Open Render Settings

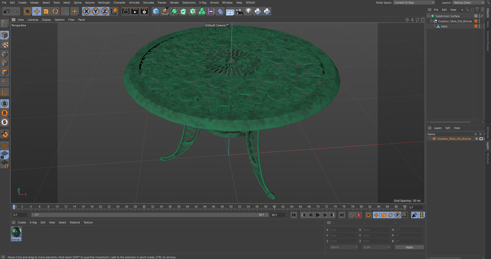click(x=144, y=11)
